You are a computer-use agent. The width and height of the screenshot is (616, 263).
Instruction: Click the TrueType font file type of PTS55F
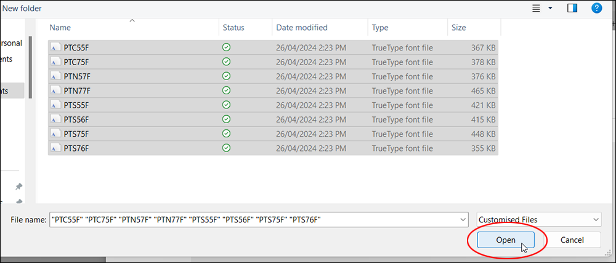click(402, 105)
